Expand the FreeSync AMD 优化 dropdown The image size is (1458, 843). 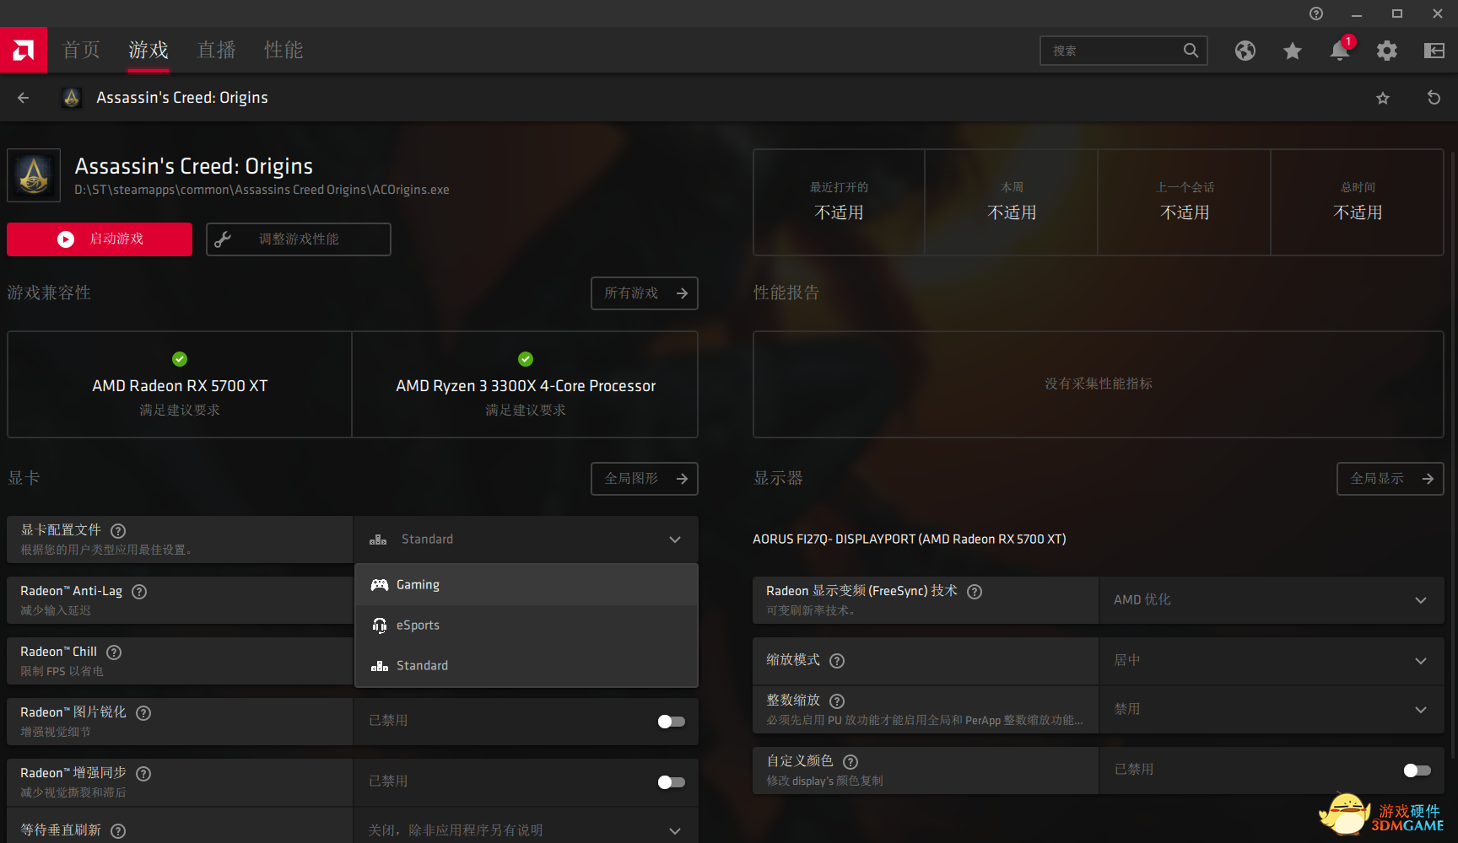click(1272, 600)
